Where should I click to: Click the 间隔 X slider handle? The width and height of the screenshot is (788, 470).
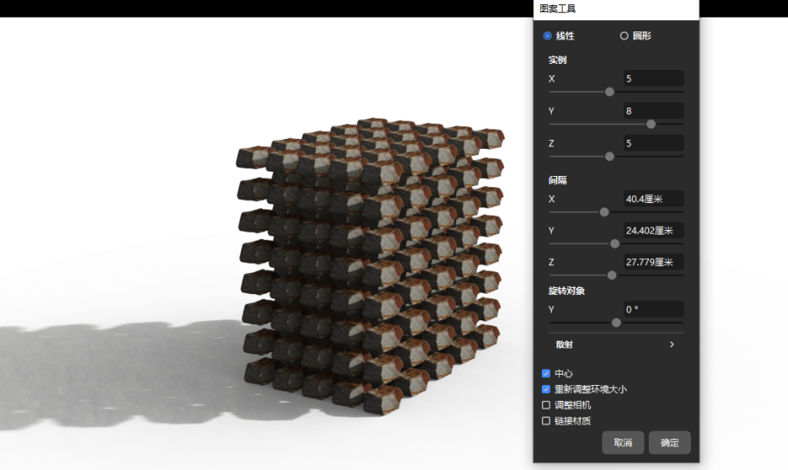pos(604,211)
